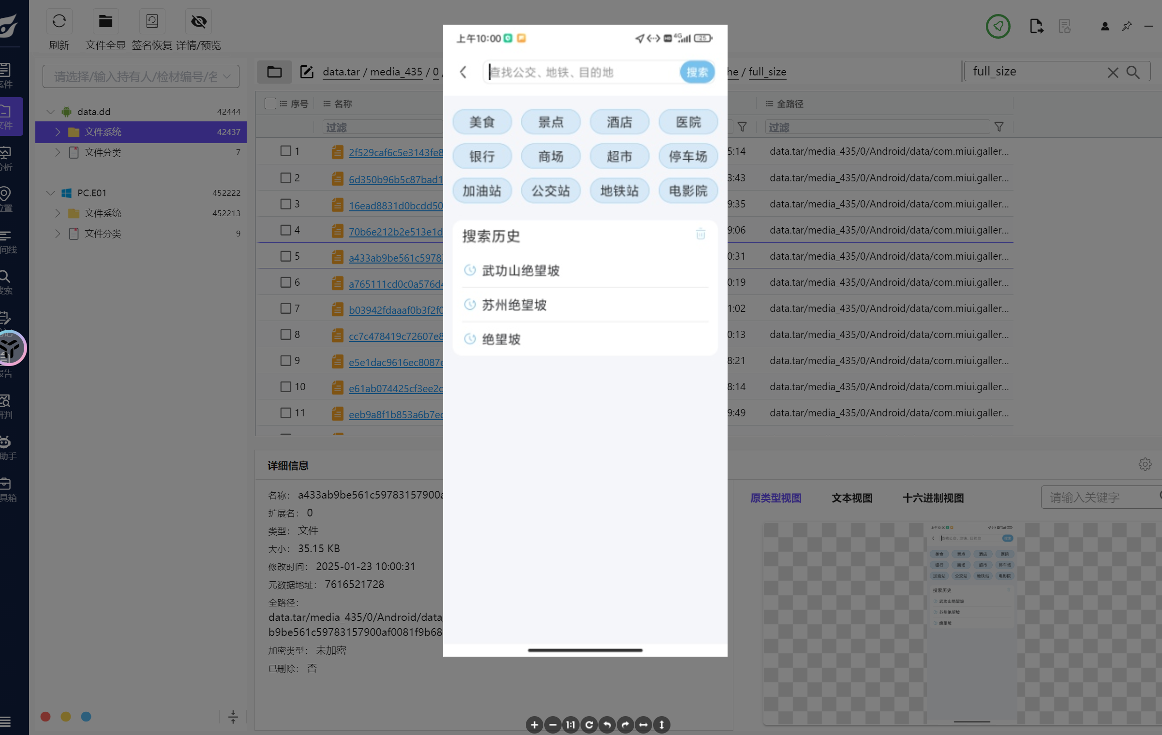This screenshot has width=1162, height=735.
Task: Collapse the data.dd tree node
Action: (x=50, y=112)
